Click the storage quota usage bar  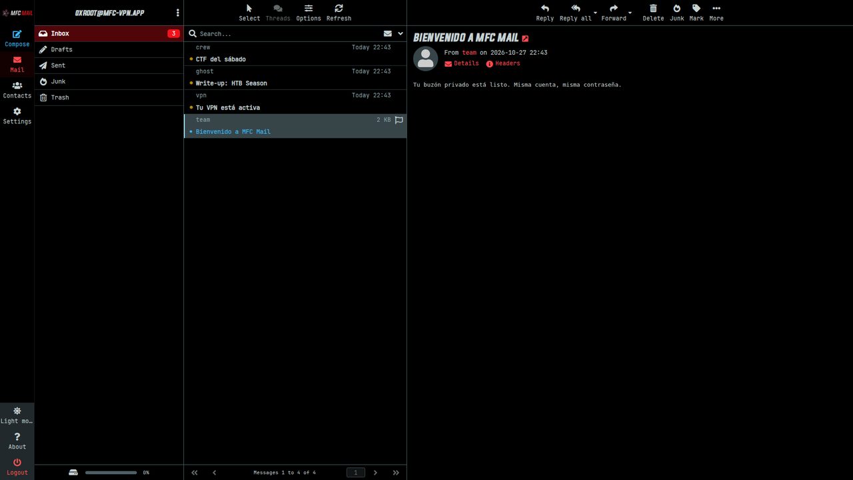click(x=111, y=472)
